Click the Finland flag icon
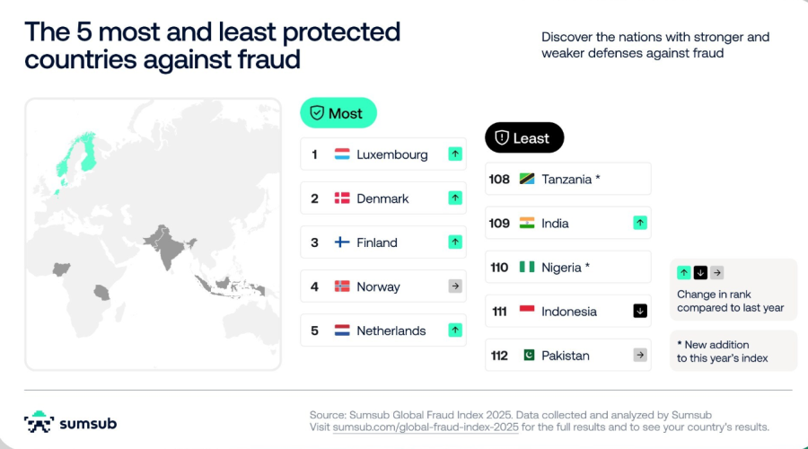The height and width of the screenshot is (449, 808). pos(342,242)
